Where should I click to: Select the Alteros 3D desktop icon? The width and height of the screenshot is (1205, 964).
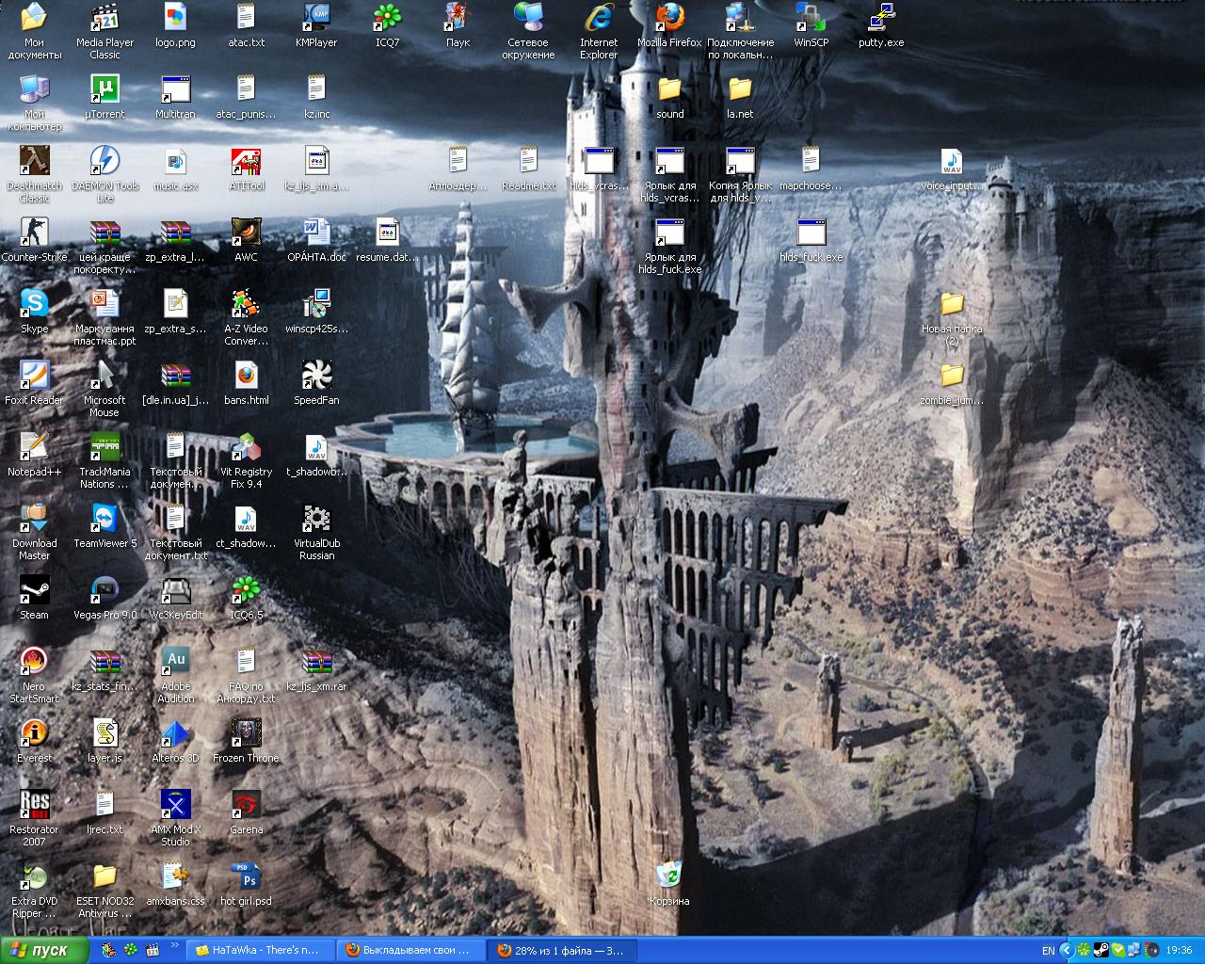pyautogui.click(x=175, y=741)
